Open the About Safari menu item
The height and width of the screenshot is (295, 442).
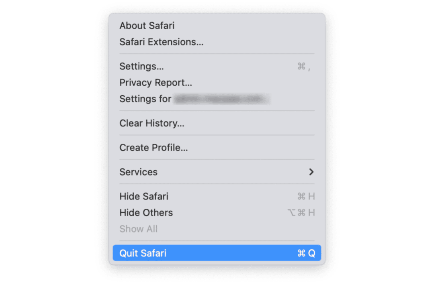pos(147,26)
